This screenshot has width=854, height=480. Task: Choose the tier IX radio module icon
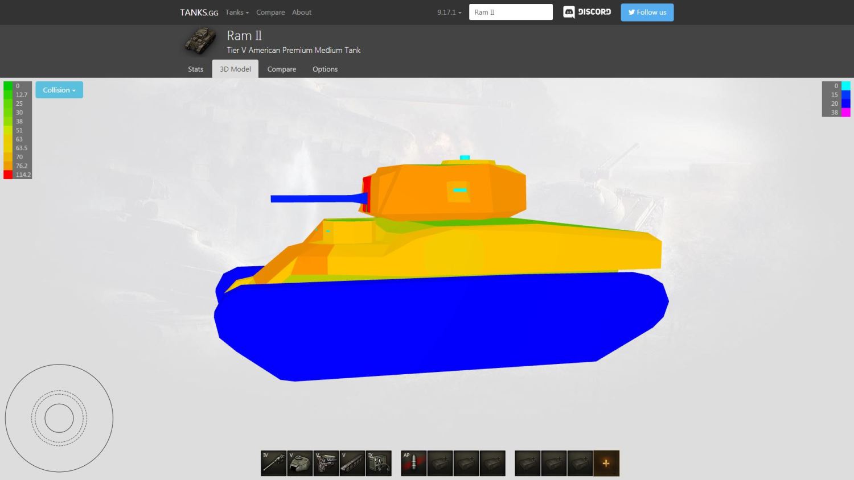tap(379, 464)
